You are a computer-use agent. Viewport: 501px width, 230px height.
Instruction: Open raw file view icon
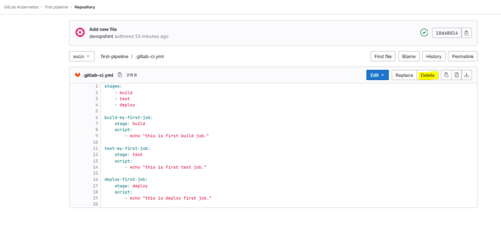(x=456, y=75)
